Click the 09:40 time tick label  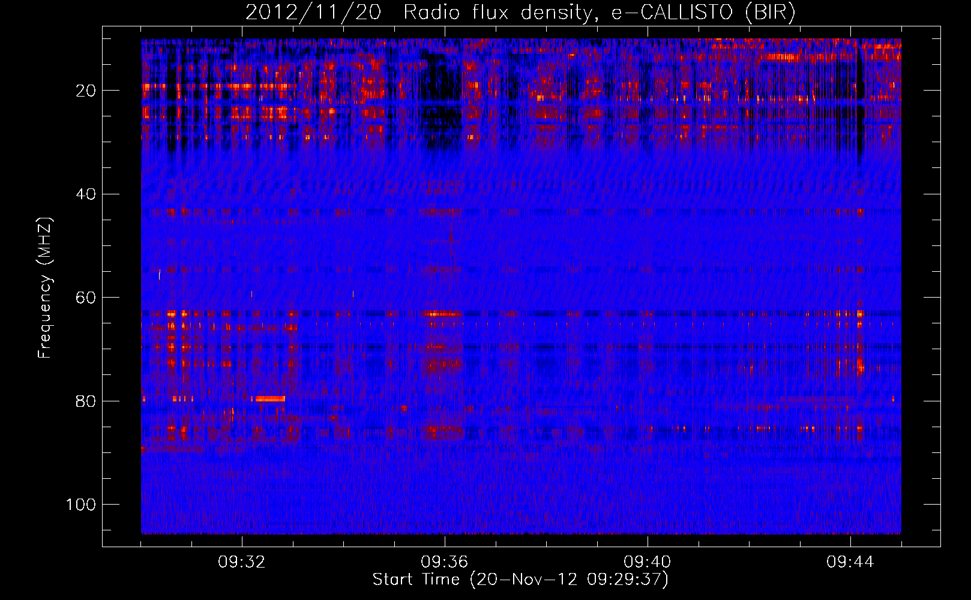point(648,562)
